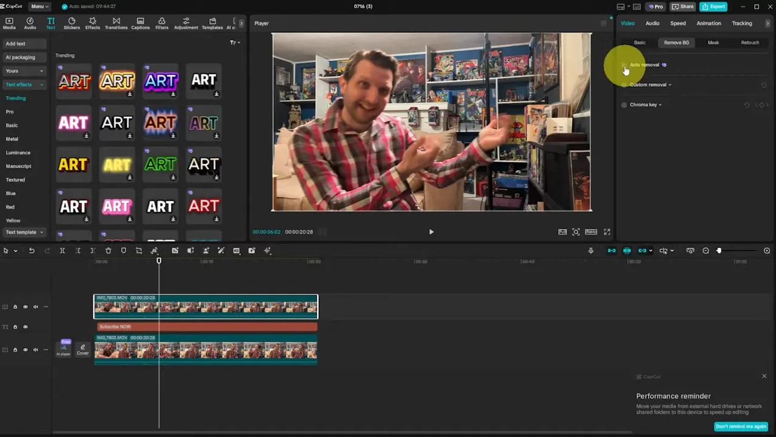Click the Export button
Screen dimensions: 776x437
click(x=713, y=7)
